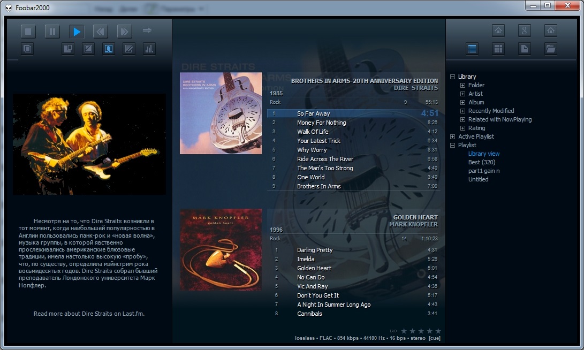Select track Why Worry

pos(353,150)
